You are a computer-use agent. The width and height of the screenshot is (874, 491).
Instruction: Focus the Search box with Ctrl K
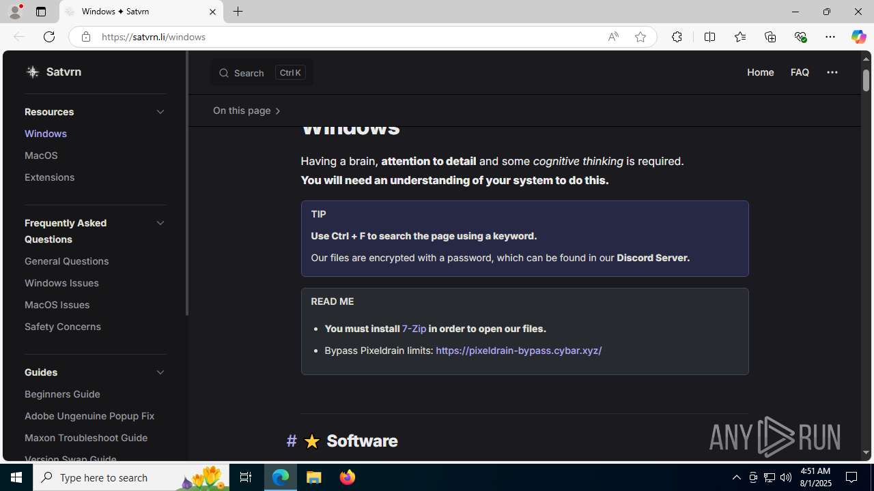click(262, 73)
